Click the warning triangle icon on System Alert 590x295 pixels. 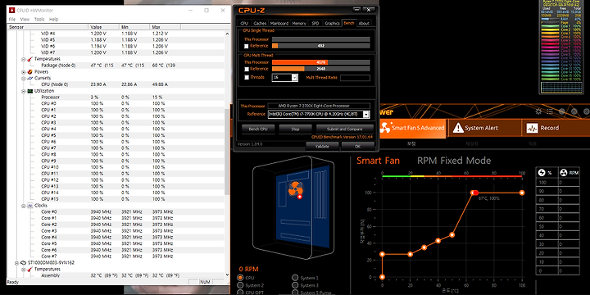point(458,128)
